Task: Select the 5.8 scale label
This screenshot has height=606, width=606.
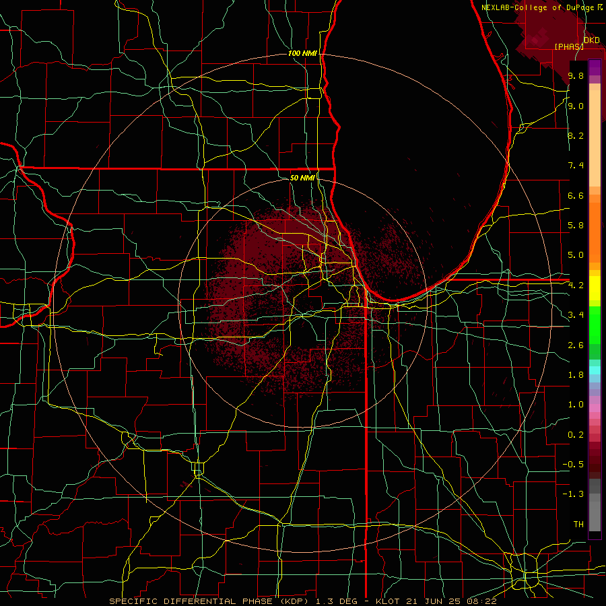Action: [x=576, y=226]
